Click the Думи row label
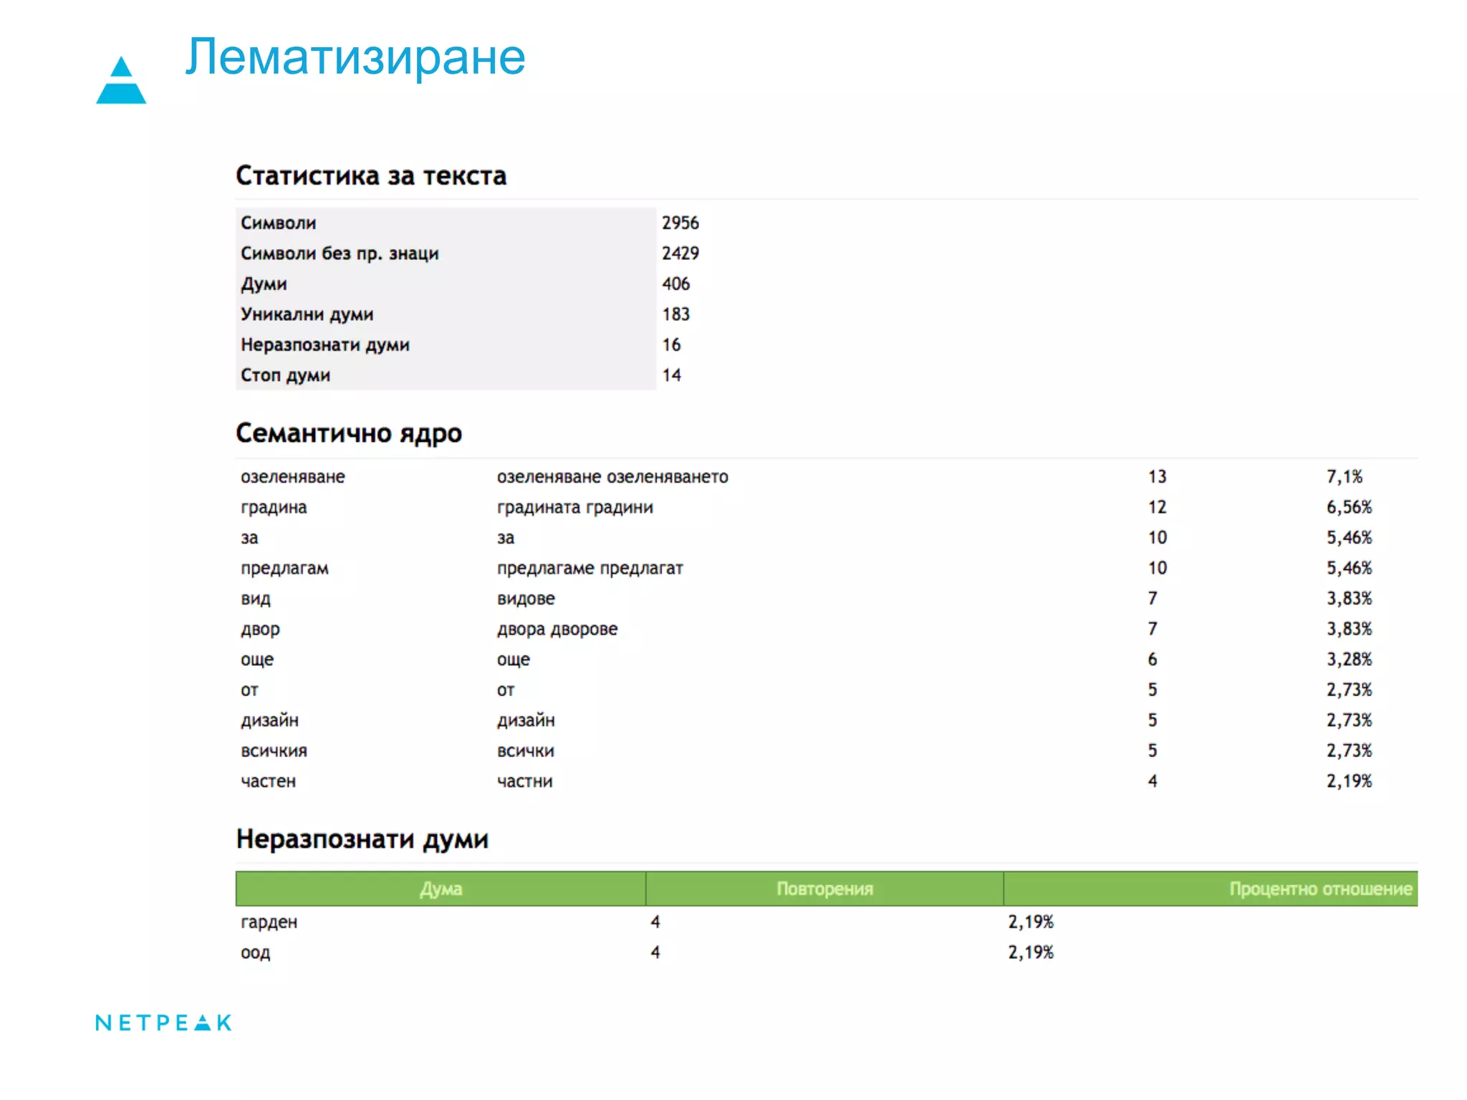The height and width of the screenshot is (1100, 1467). click(264, 284)
